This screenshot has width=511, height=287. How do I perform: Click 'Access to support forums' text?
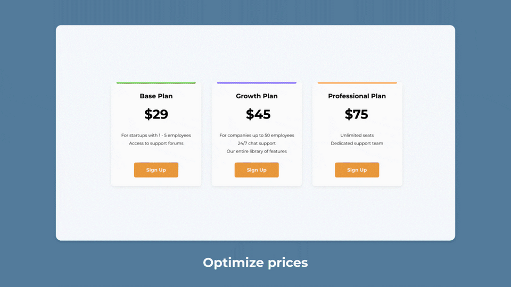point(156,143)
